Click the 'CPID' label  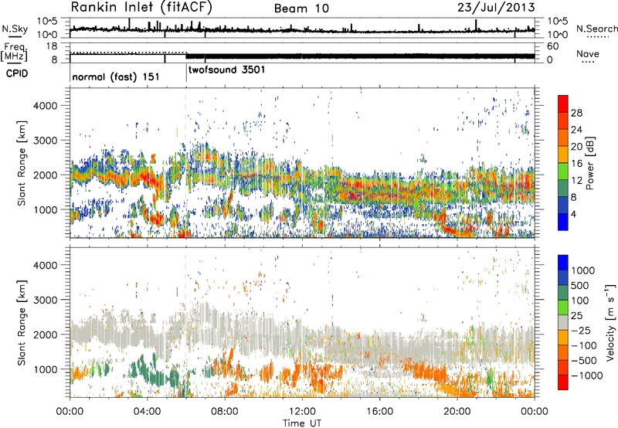click(17, 73)
